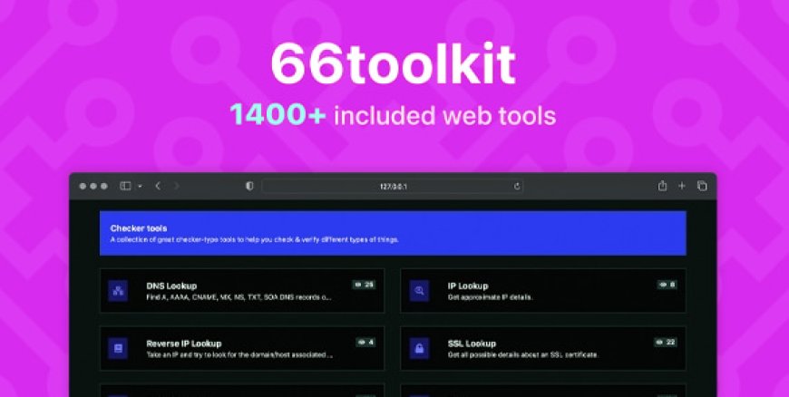789x397 pixels.
Task: Click the IP Lookup views badge
Action: click(667, 285)
